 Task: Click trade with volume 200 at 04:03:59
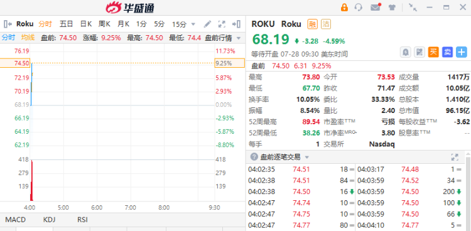(409, 191)
